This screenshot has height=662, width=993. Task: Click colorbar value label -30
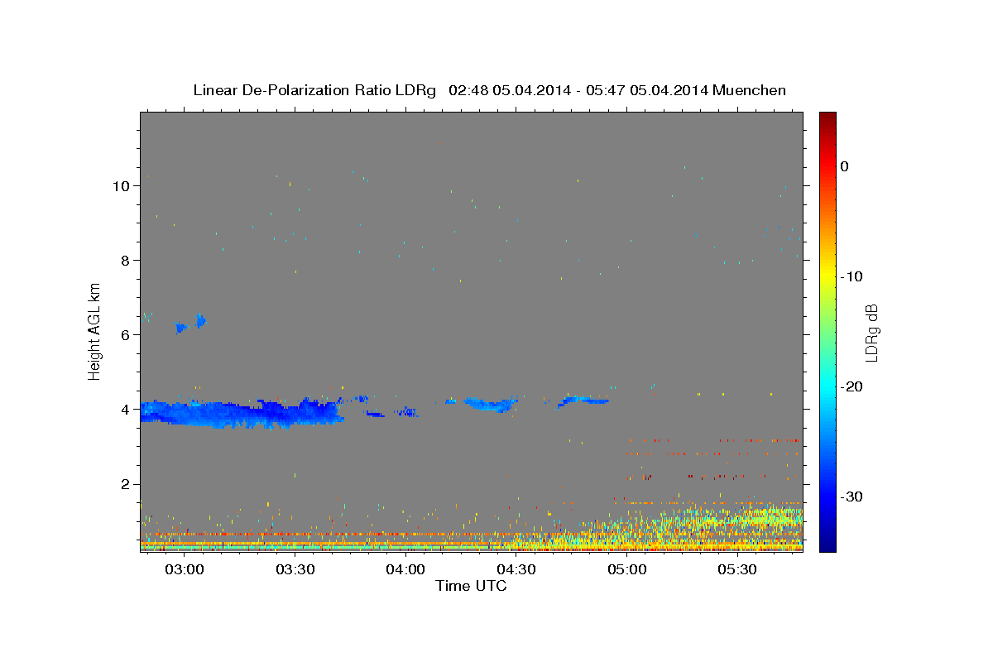tap(852, 496)
